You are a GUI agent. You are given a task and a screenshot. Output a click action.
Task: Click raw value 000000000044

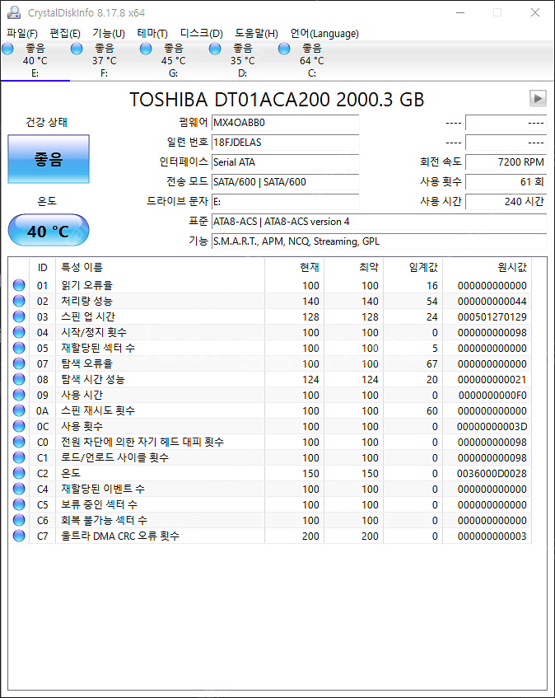(x=492, y=302)
